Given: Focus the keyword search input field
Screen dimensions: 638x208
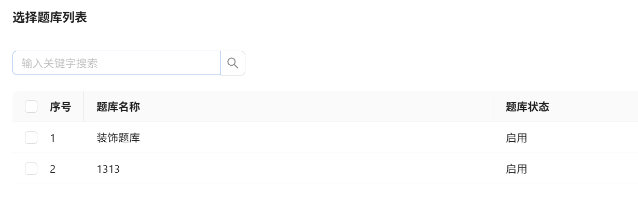Looking at the screenshot, I should [117, 63].
